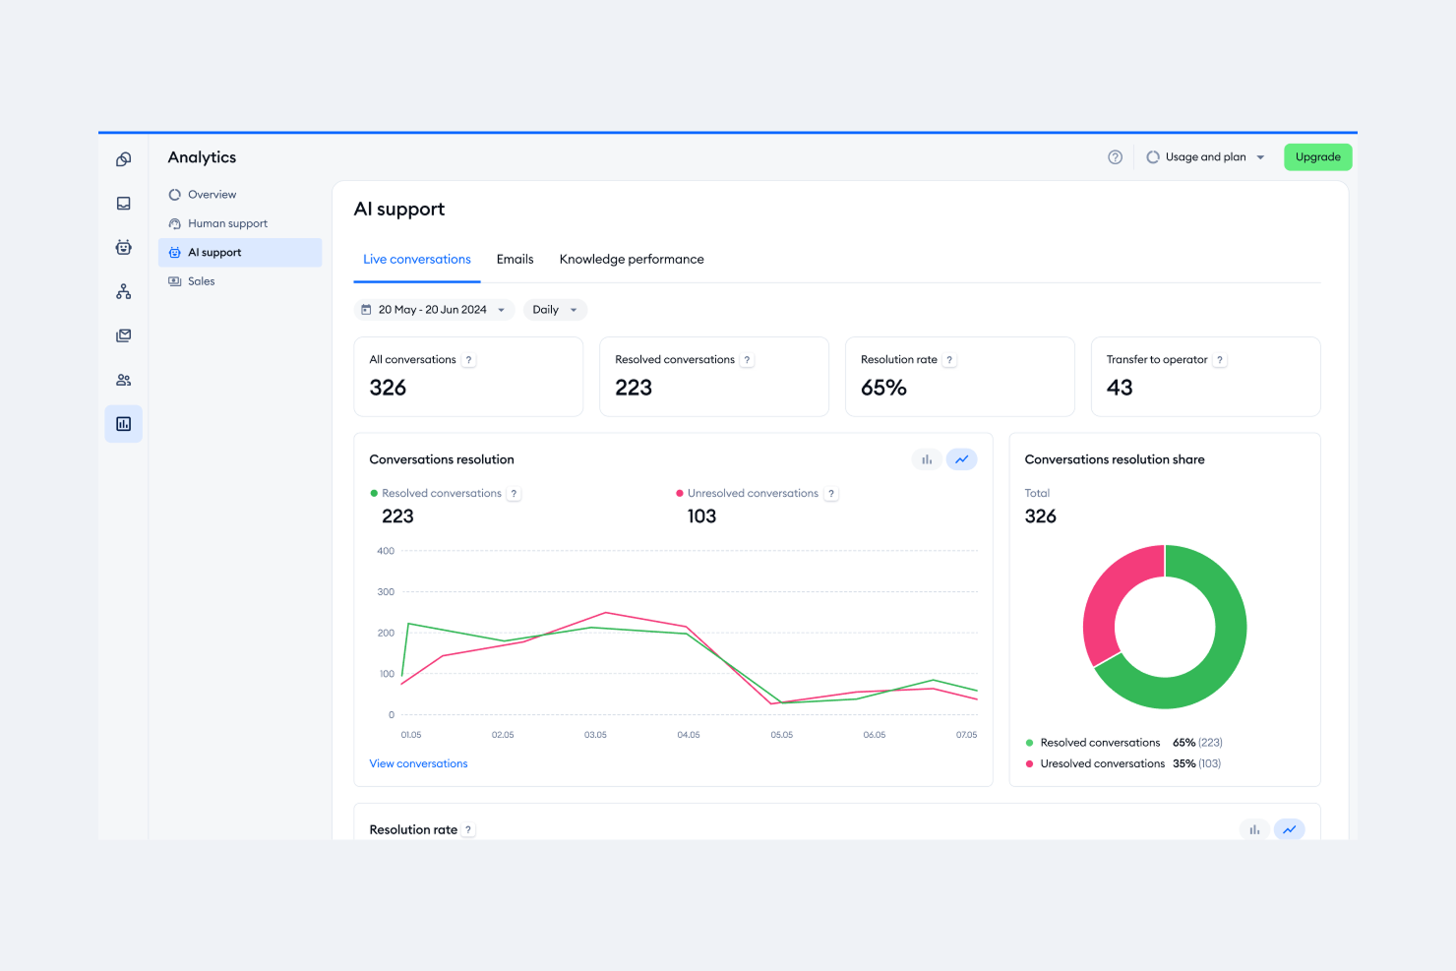The image size is (1456, 971).
Task: Click the Upgrade button
Action: (1317, 156)
